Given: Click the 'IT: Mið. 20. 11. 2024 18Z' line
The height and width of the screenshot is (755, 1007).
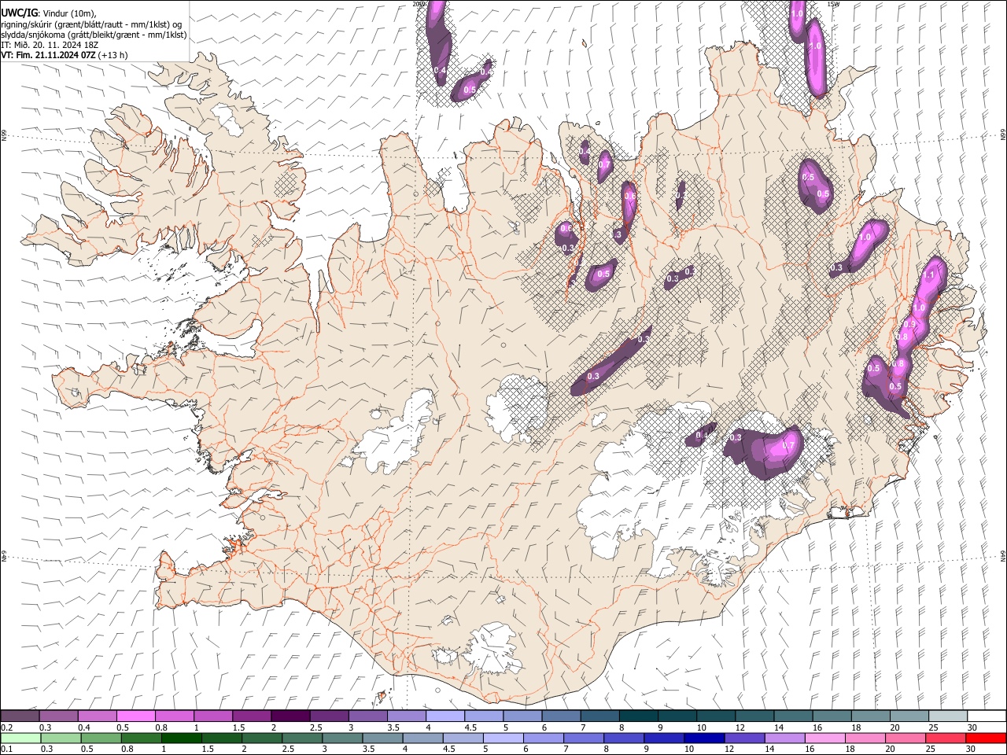Looking at the screenshot, I should pos(50,45).
